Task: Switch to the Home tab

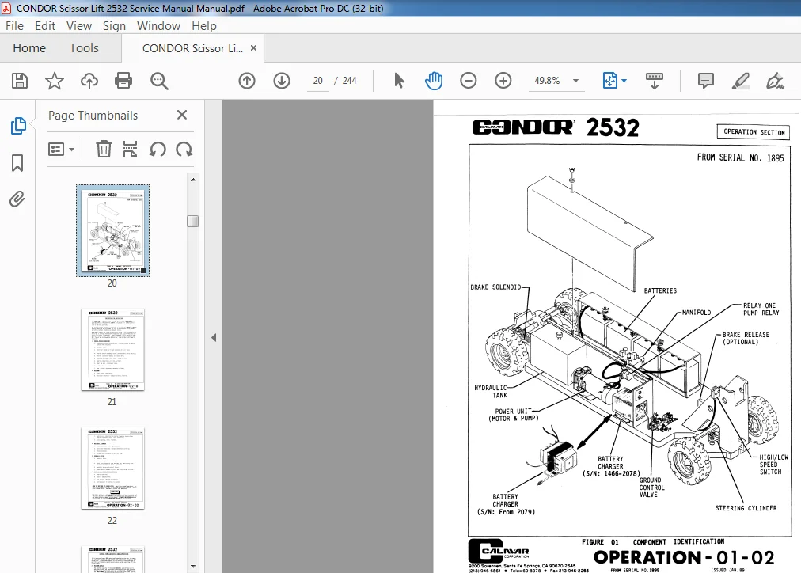Action: [29, 48]
